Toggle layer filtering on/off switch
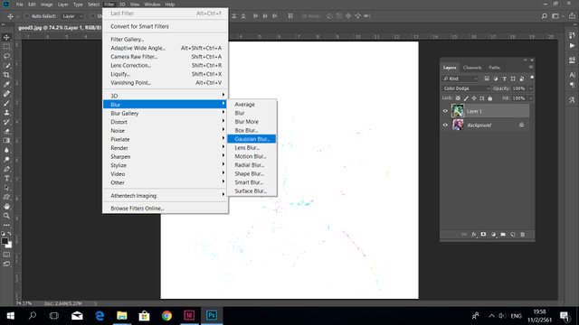 (532, 78)
